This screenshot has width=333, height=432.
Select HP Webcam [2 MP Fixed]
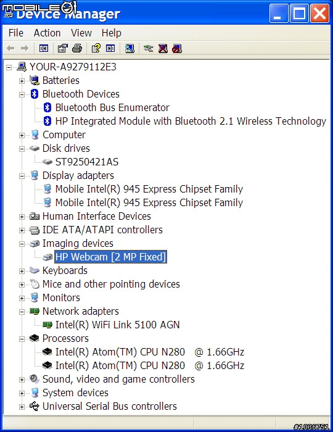(x=110, y=257)
